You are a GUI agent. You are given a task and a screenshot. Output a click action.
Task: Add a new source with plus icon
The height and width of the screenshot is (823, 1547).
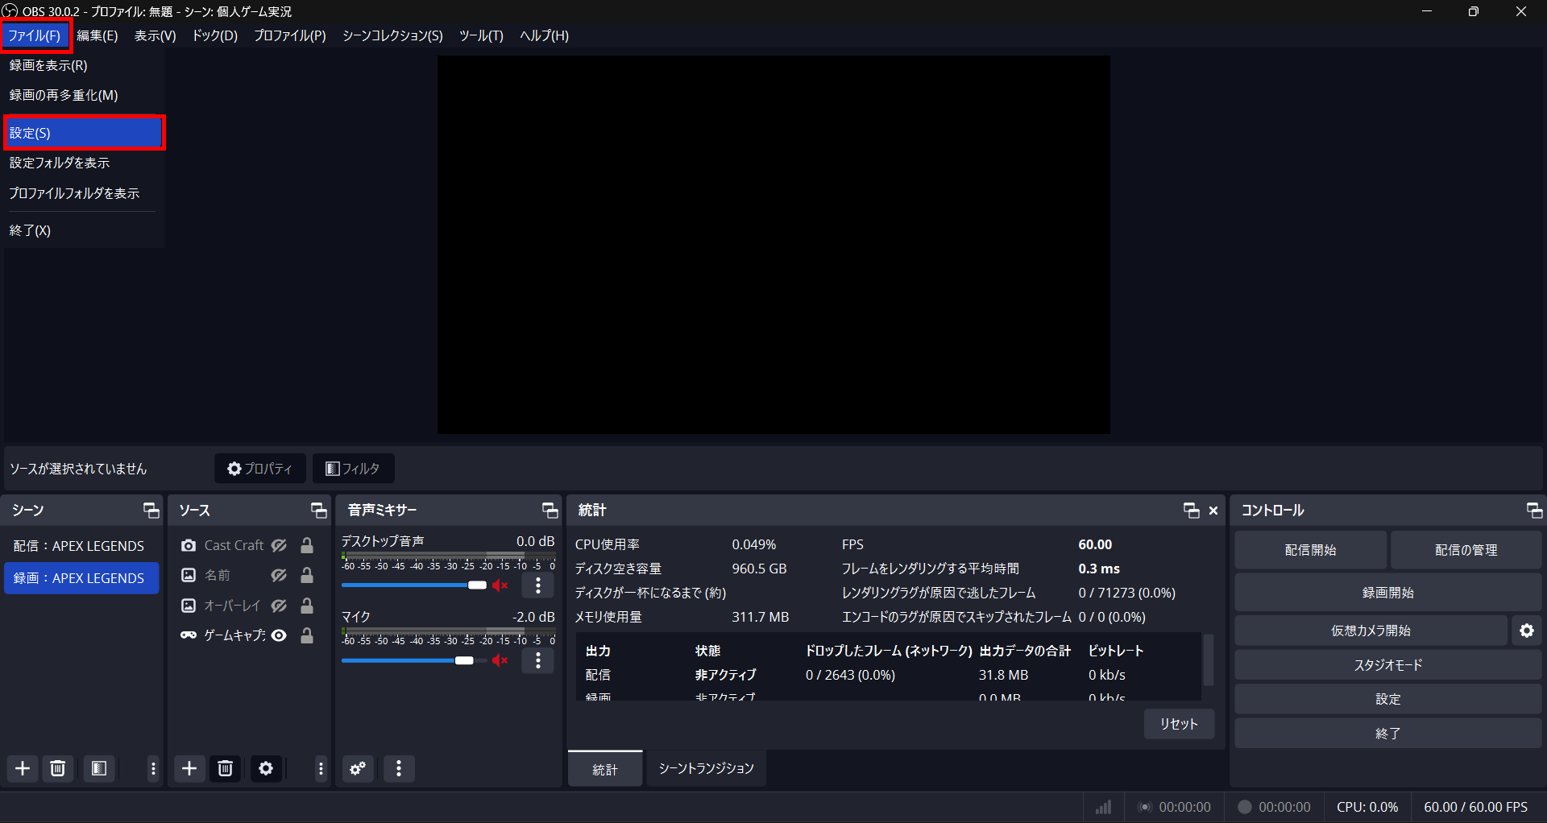coord(189,768)
